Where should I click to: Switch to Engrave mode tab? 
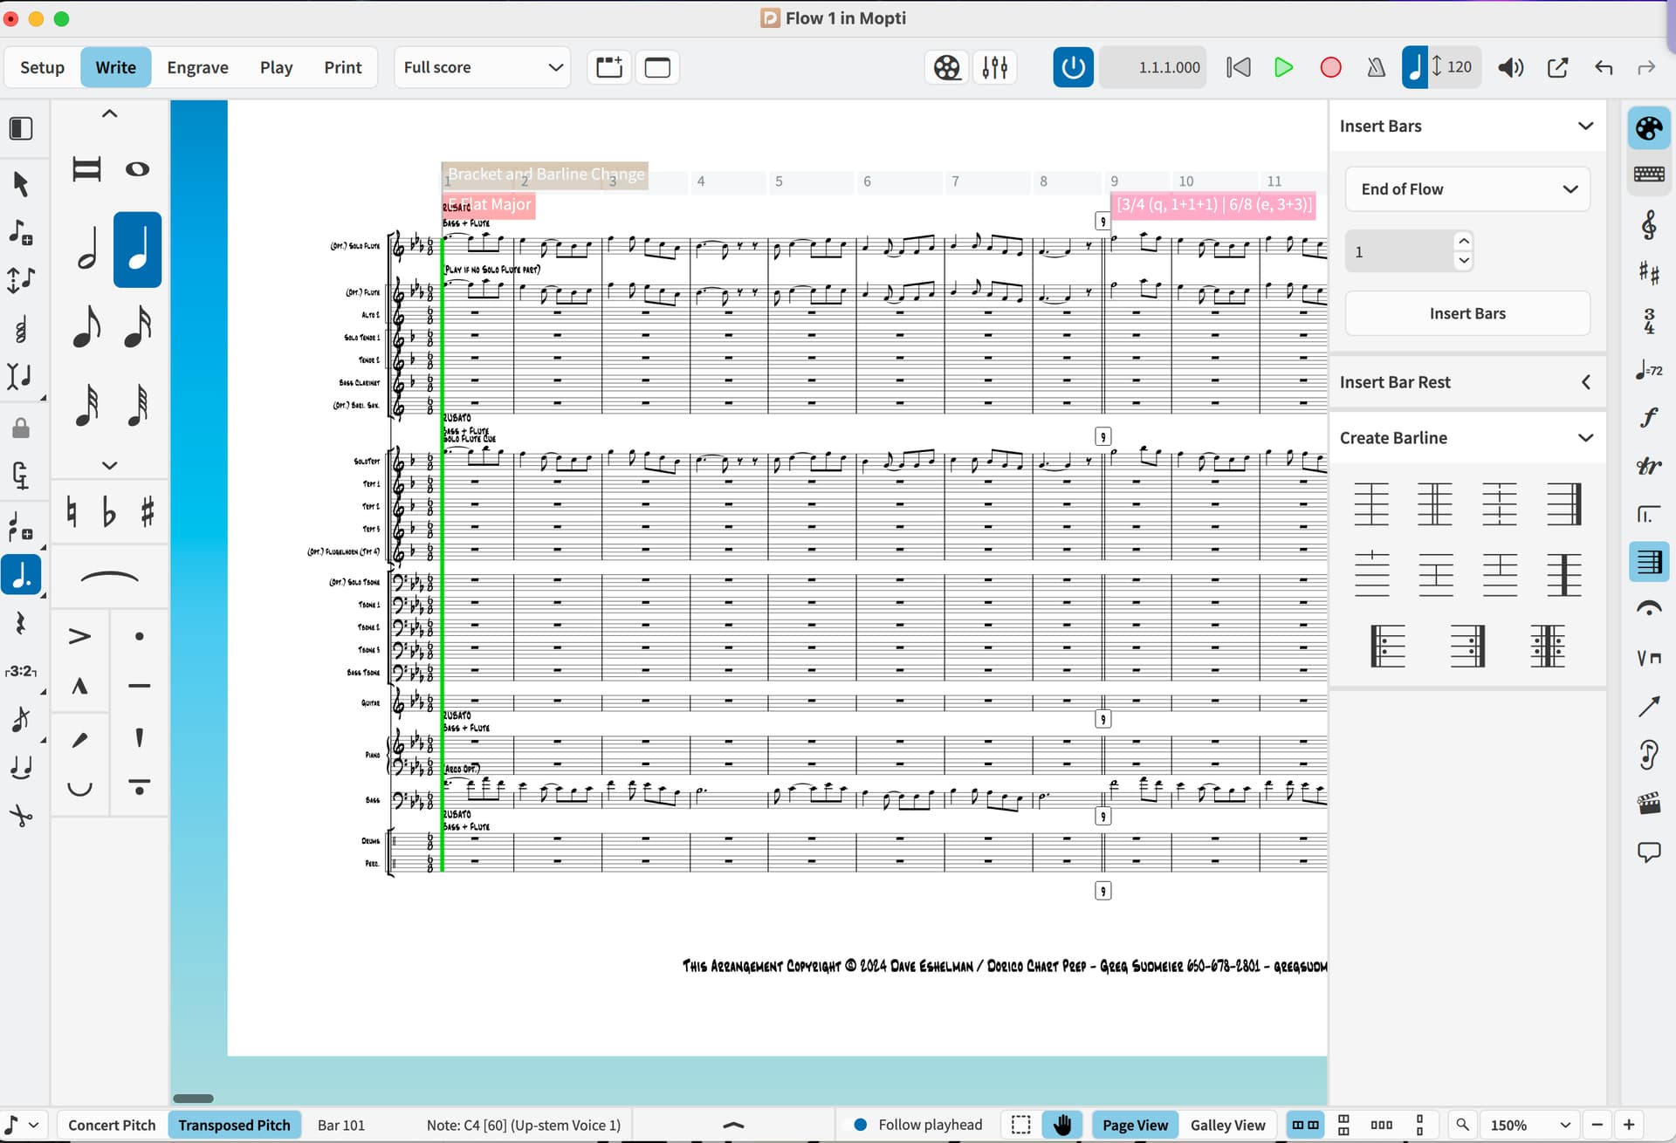pos(197,67)
